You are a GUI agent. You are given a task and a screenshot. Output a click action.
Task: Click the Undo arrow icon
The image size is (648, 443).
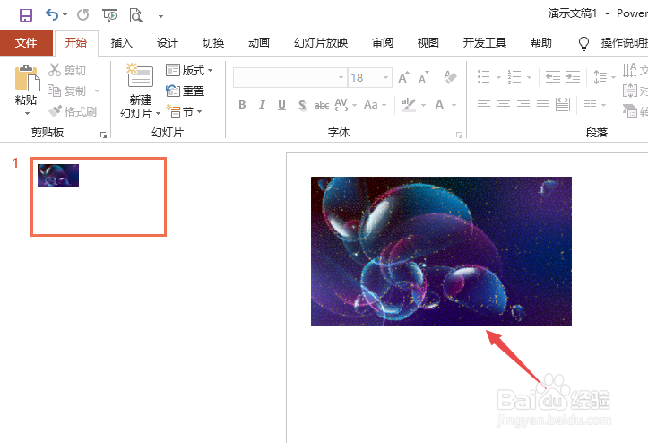tap(52, 15)
